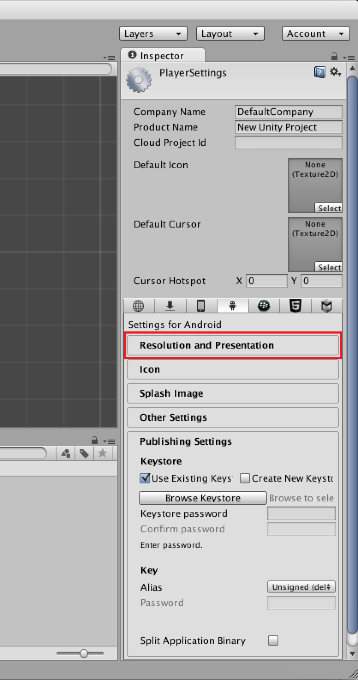
Task: Open the Account dropdown
Action: (x=316, y=33)
